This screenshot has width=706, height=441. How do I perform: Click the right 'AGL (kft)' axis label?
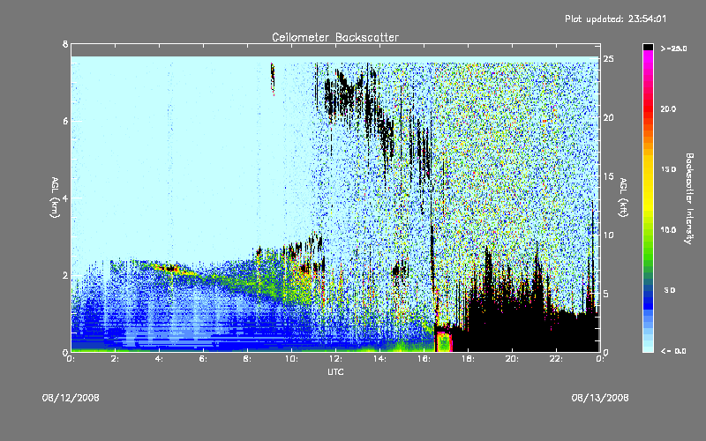pyautogui.click(x=623, y=198)
